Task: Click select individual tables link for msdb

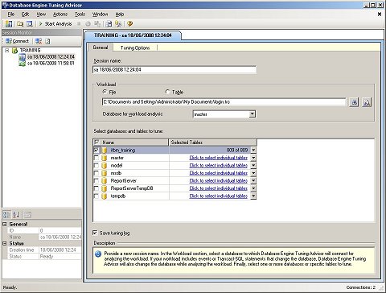Action: pyautogui.click(x=219, y=173)
